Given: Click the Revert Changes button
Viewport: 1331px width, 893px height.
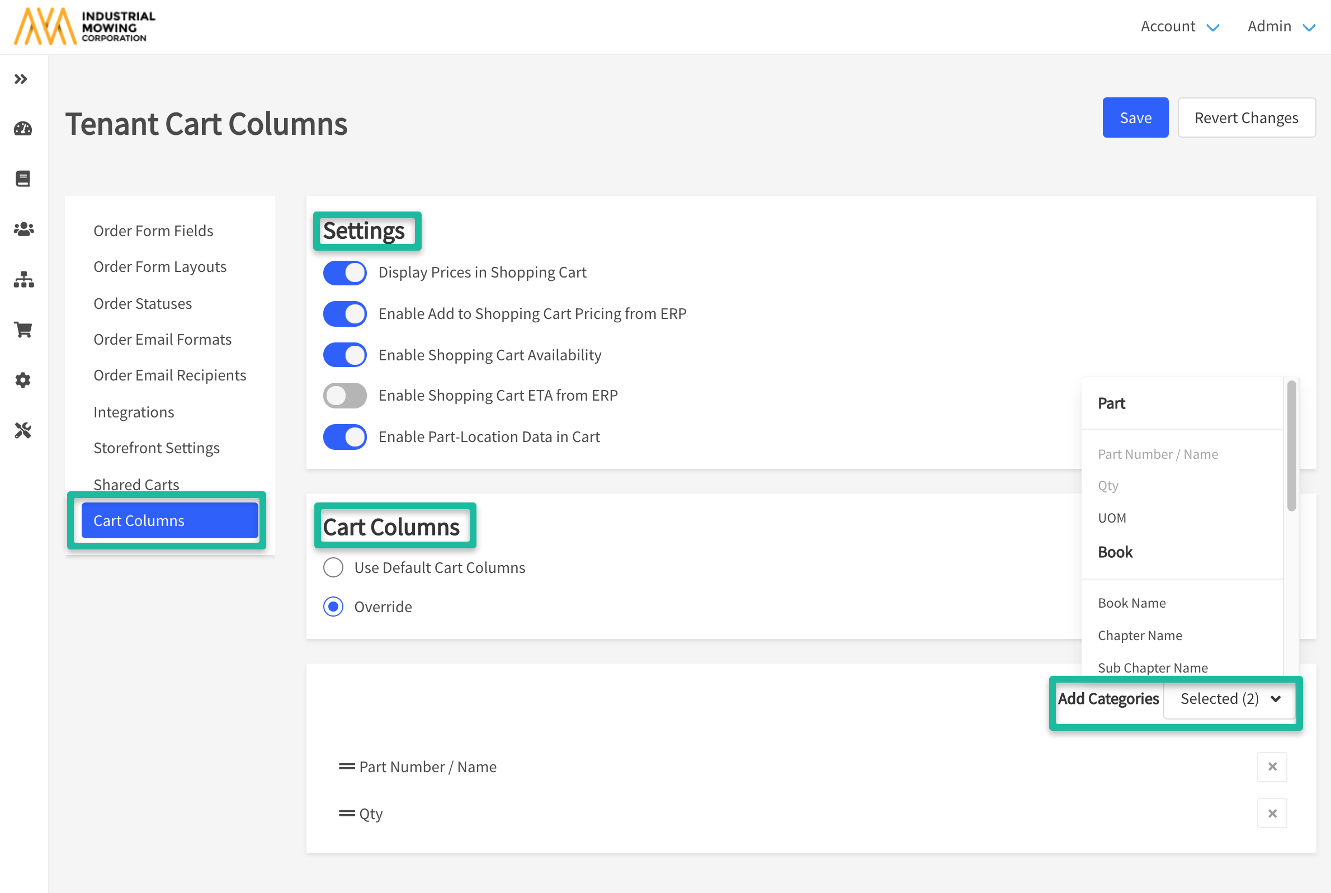Looking at the screenshot, I should click(1245, 118).
